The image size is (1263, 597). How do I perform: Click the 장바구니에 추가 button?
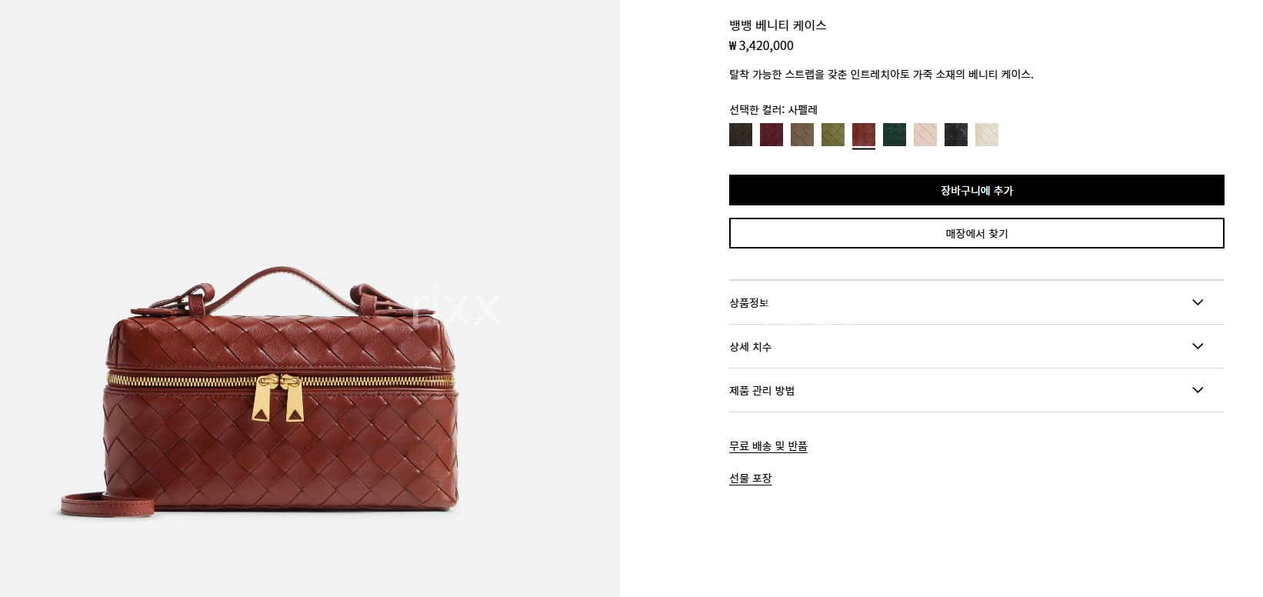(977, 190)
